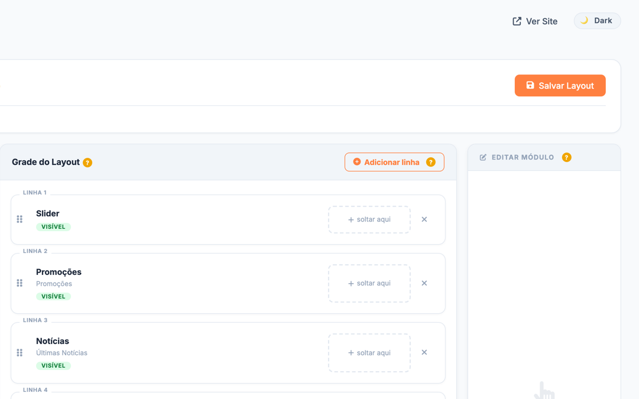Viewport: 639px width, 399px height.
Task: Click the LINHA 4 label
Action: click(x=35, y=390)
